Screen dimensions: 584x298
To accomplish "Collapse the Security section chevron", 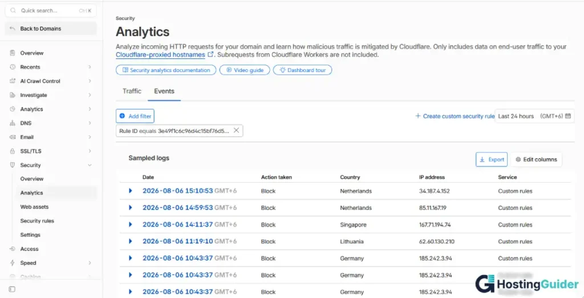I will point(90,165).
